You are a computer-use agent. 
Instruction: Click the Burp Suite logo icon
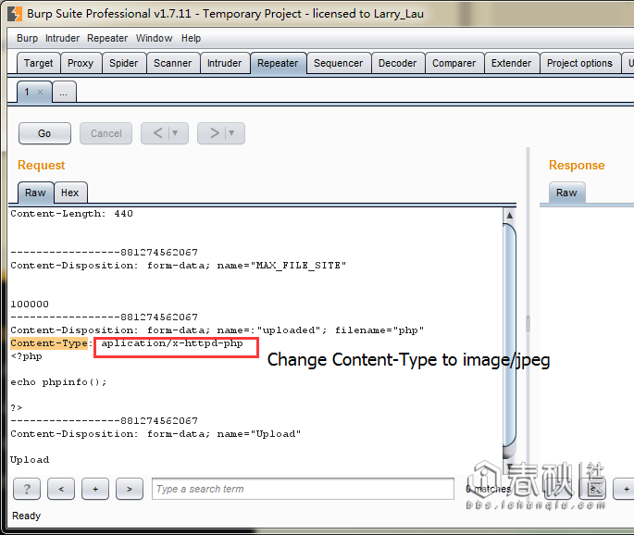(x=15, y=13)
